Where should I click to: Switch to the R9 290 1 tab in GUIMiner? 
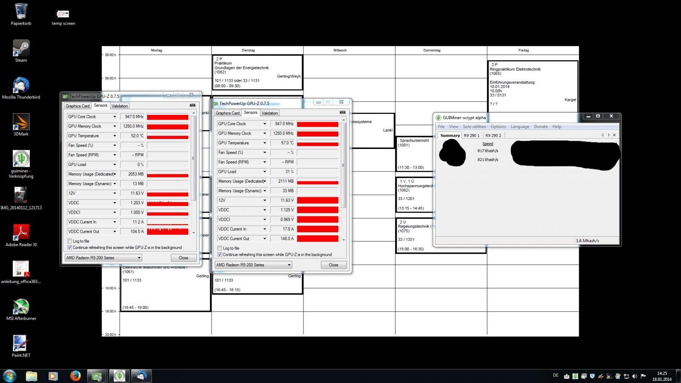point(472,135)
